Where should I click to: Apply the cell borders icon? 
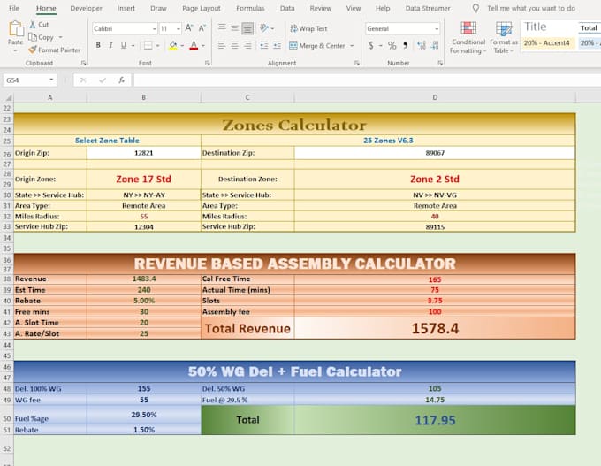148,45
